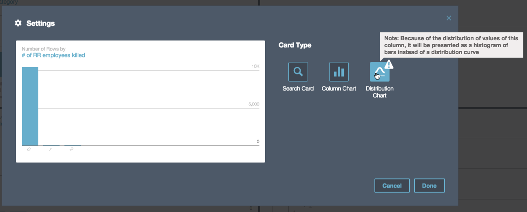
Task: Click the small bar for value 2
Action: point(73,145)
